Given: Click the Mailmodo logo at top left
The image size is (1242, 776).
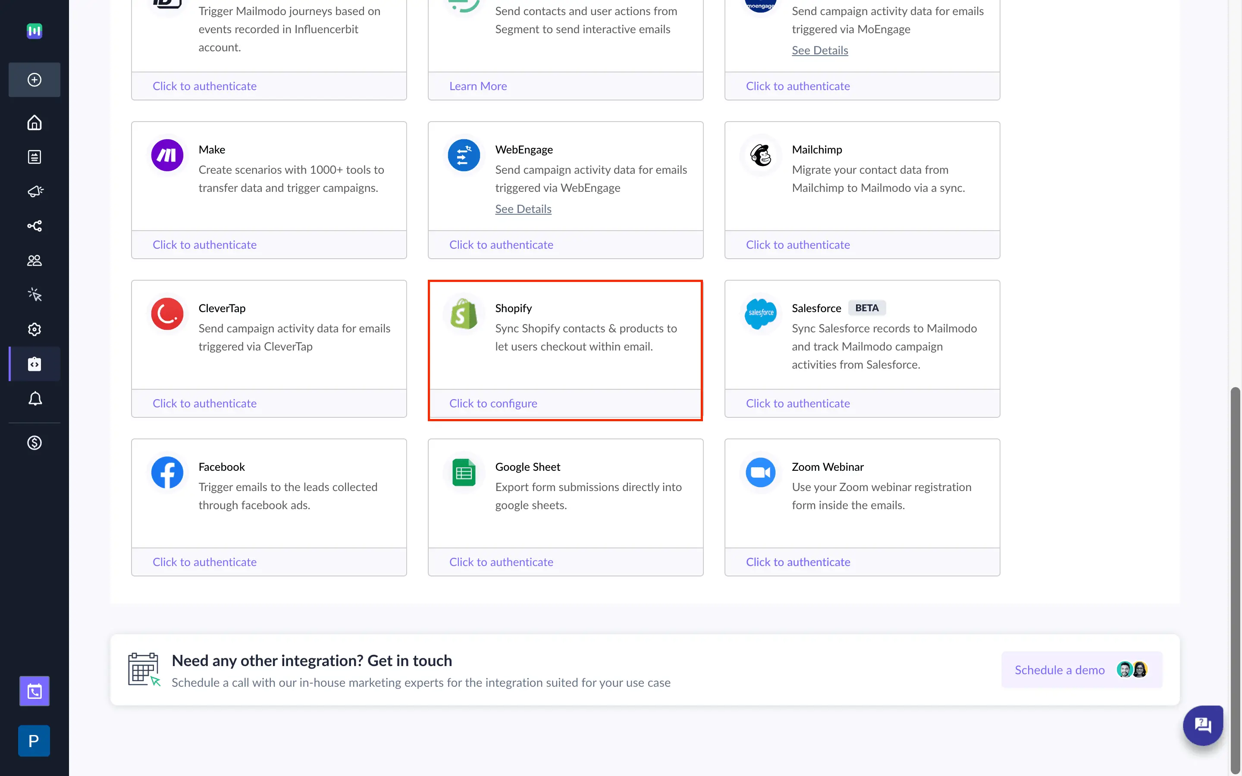Looking at the screenshot, I should (x=34, y=31).
